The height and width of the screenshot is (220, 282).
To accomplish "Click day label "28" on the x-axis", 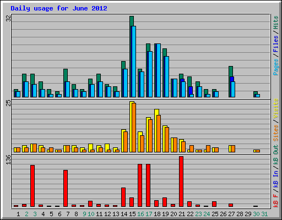I will click(x=240, y=214).
